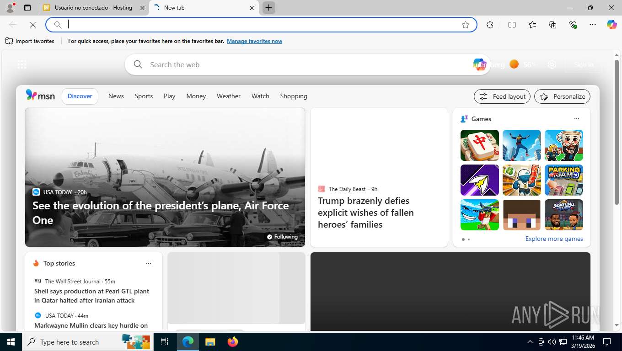Screen dimensions: 622x351
Task: Launch the blue shark face game tile
Action: coord(480,215)
